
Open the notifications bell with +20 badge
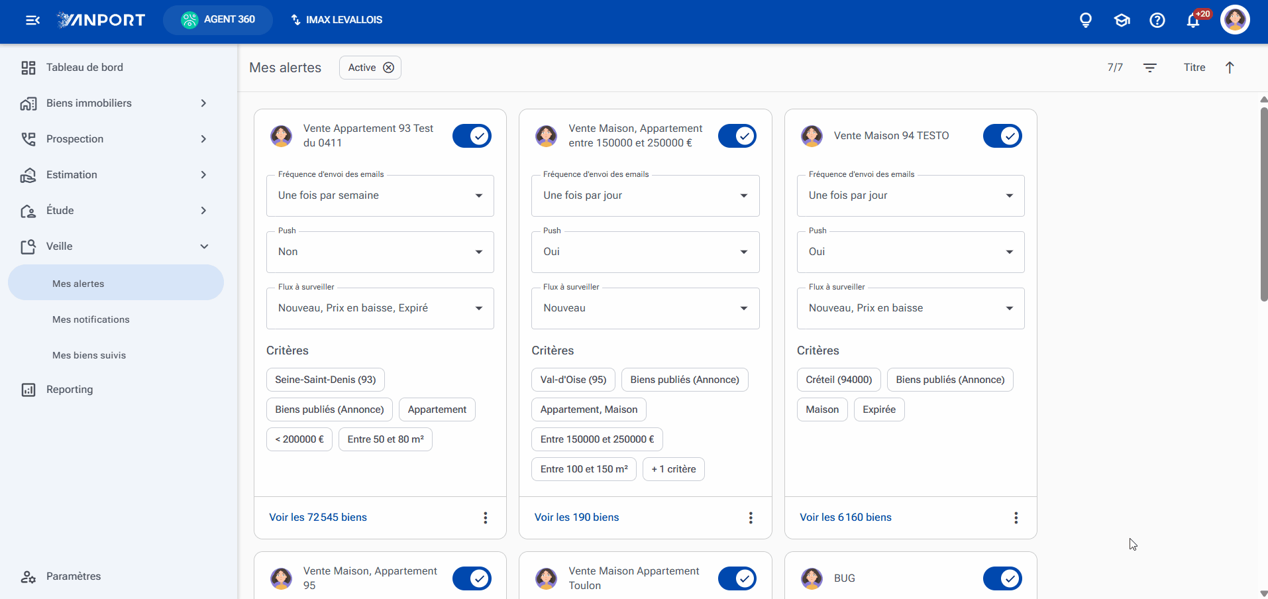tap(1194, 20)
